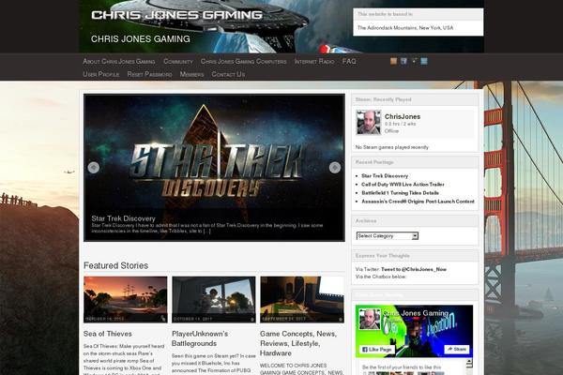Open the Select Category archives dropdown
The width and height of the screenshot is (563, 375).
pyautogui.click(x=388, y=235)
